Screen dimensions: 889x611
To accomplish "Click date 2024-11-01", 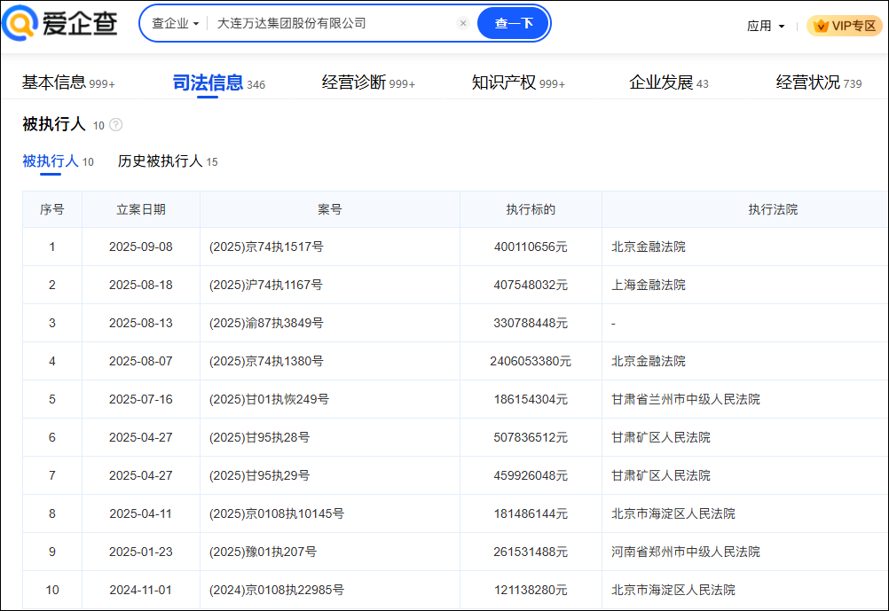I will (x=140, y=590).
